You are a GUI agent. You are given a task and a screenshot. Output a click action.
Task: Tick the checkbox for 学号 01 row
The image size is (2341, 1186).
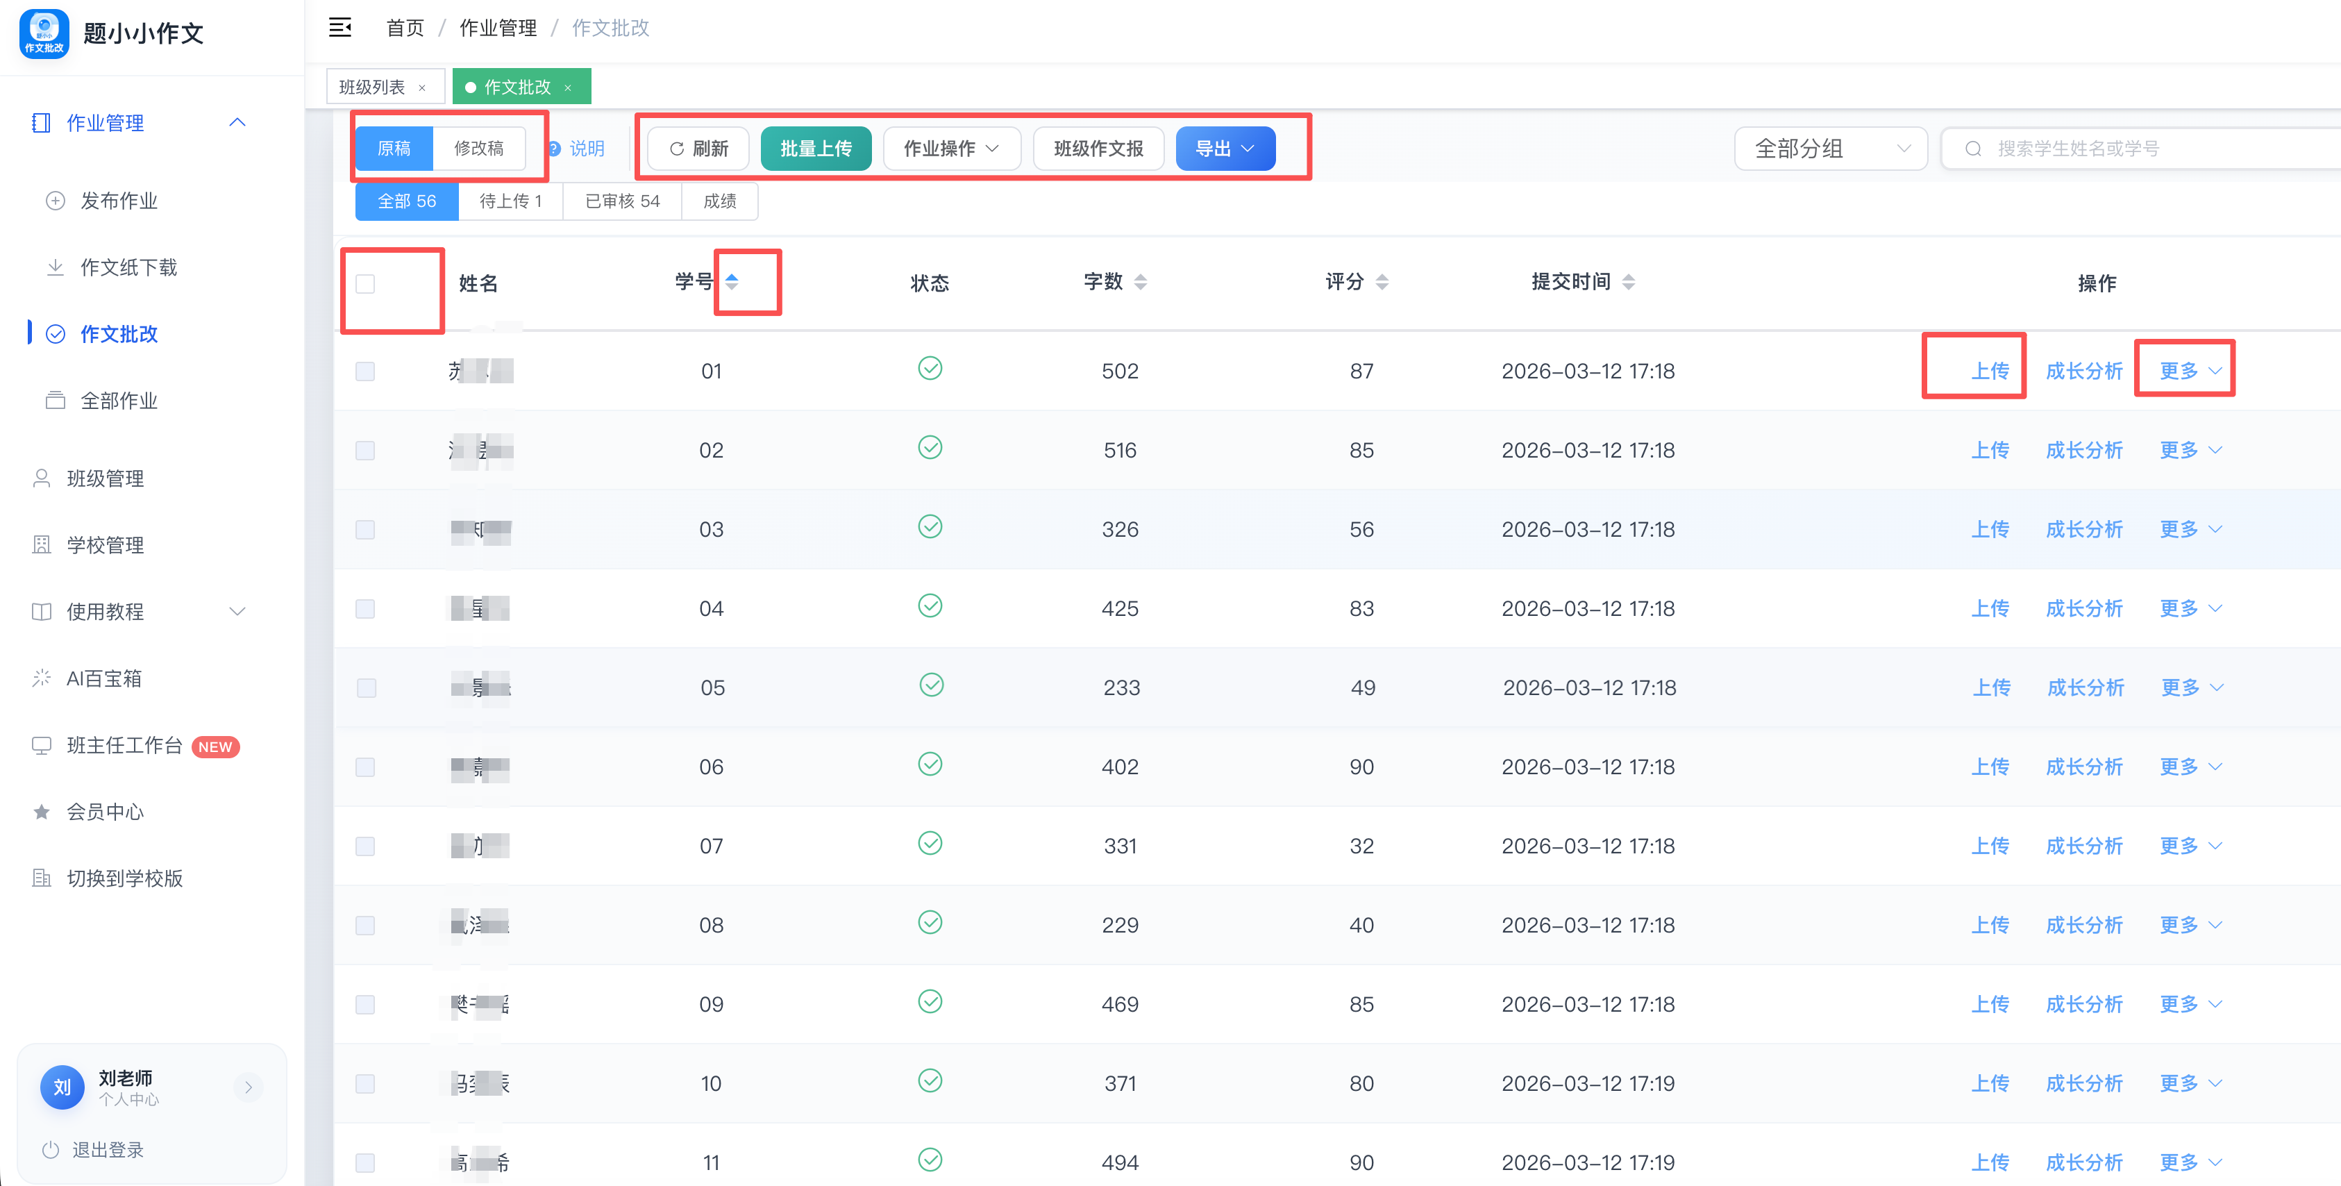365,371
